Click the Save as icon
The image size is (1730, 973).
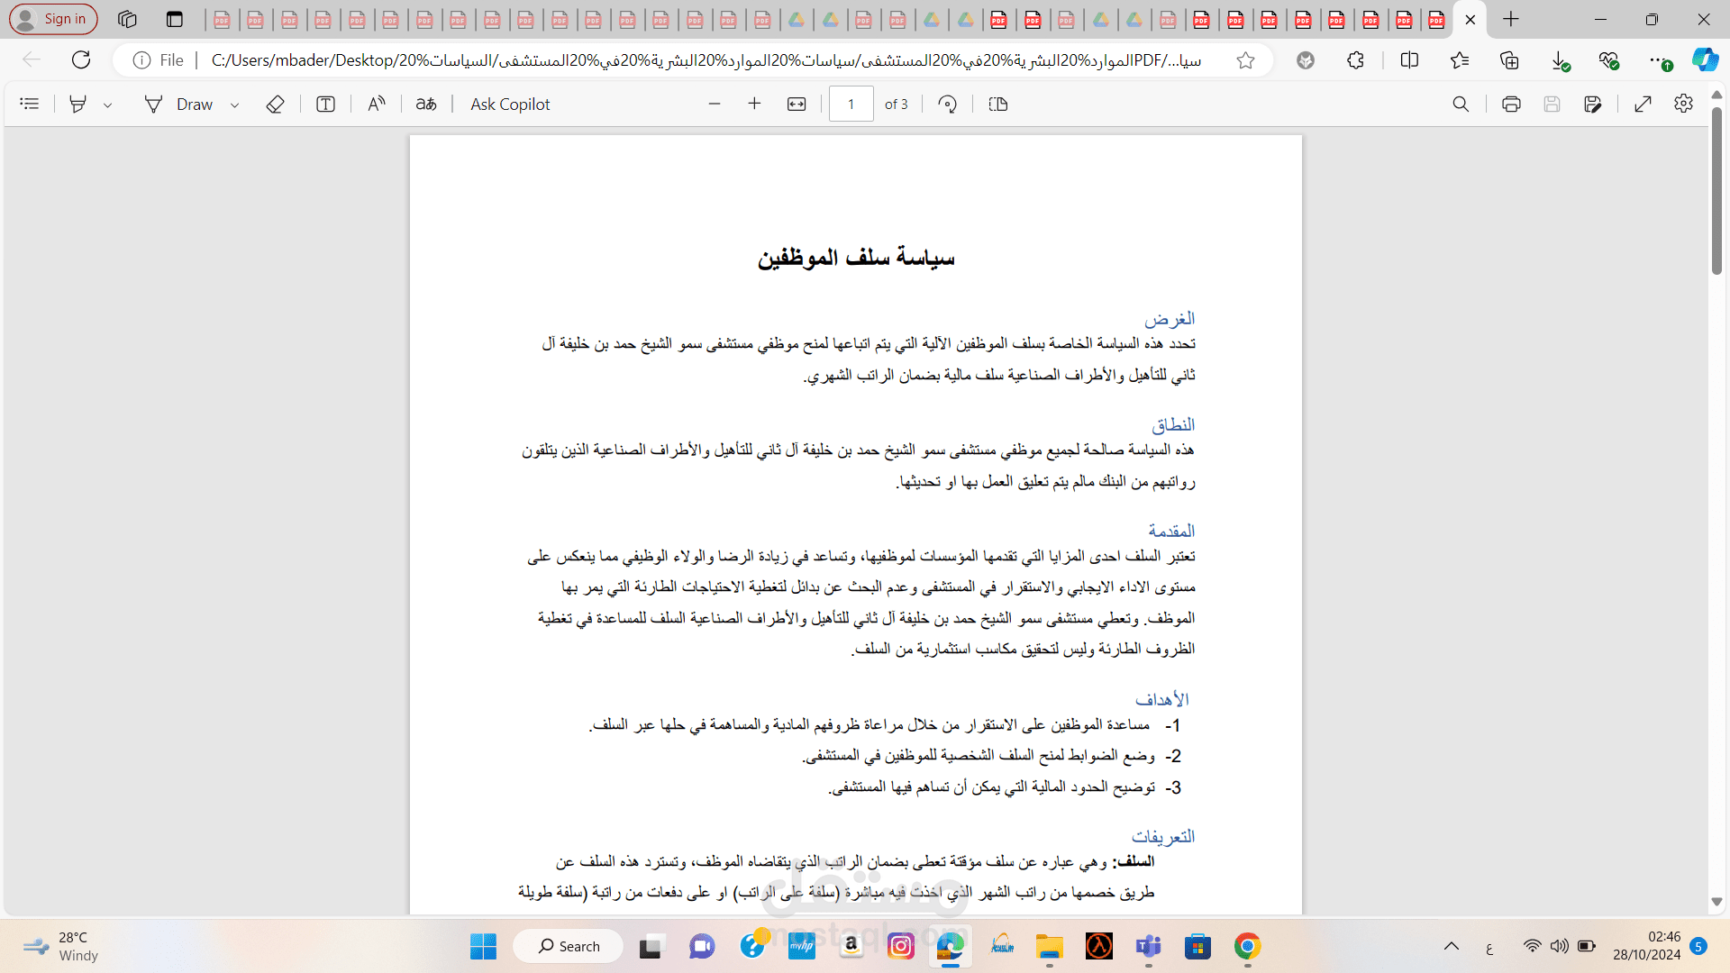click(1593, 105)
